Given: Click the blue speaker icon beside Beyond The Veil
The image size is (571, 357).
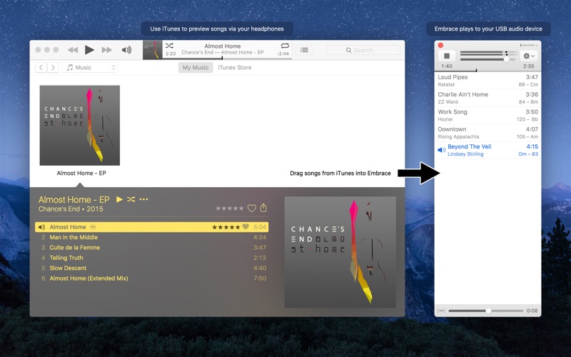Looking at the screenshot, I should point(441,150).
